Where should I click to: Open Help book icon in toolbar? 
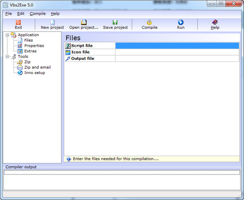pyautogui.click(x=215, y=22)
